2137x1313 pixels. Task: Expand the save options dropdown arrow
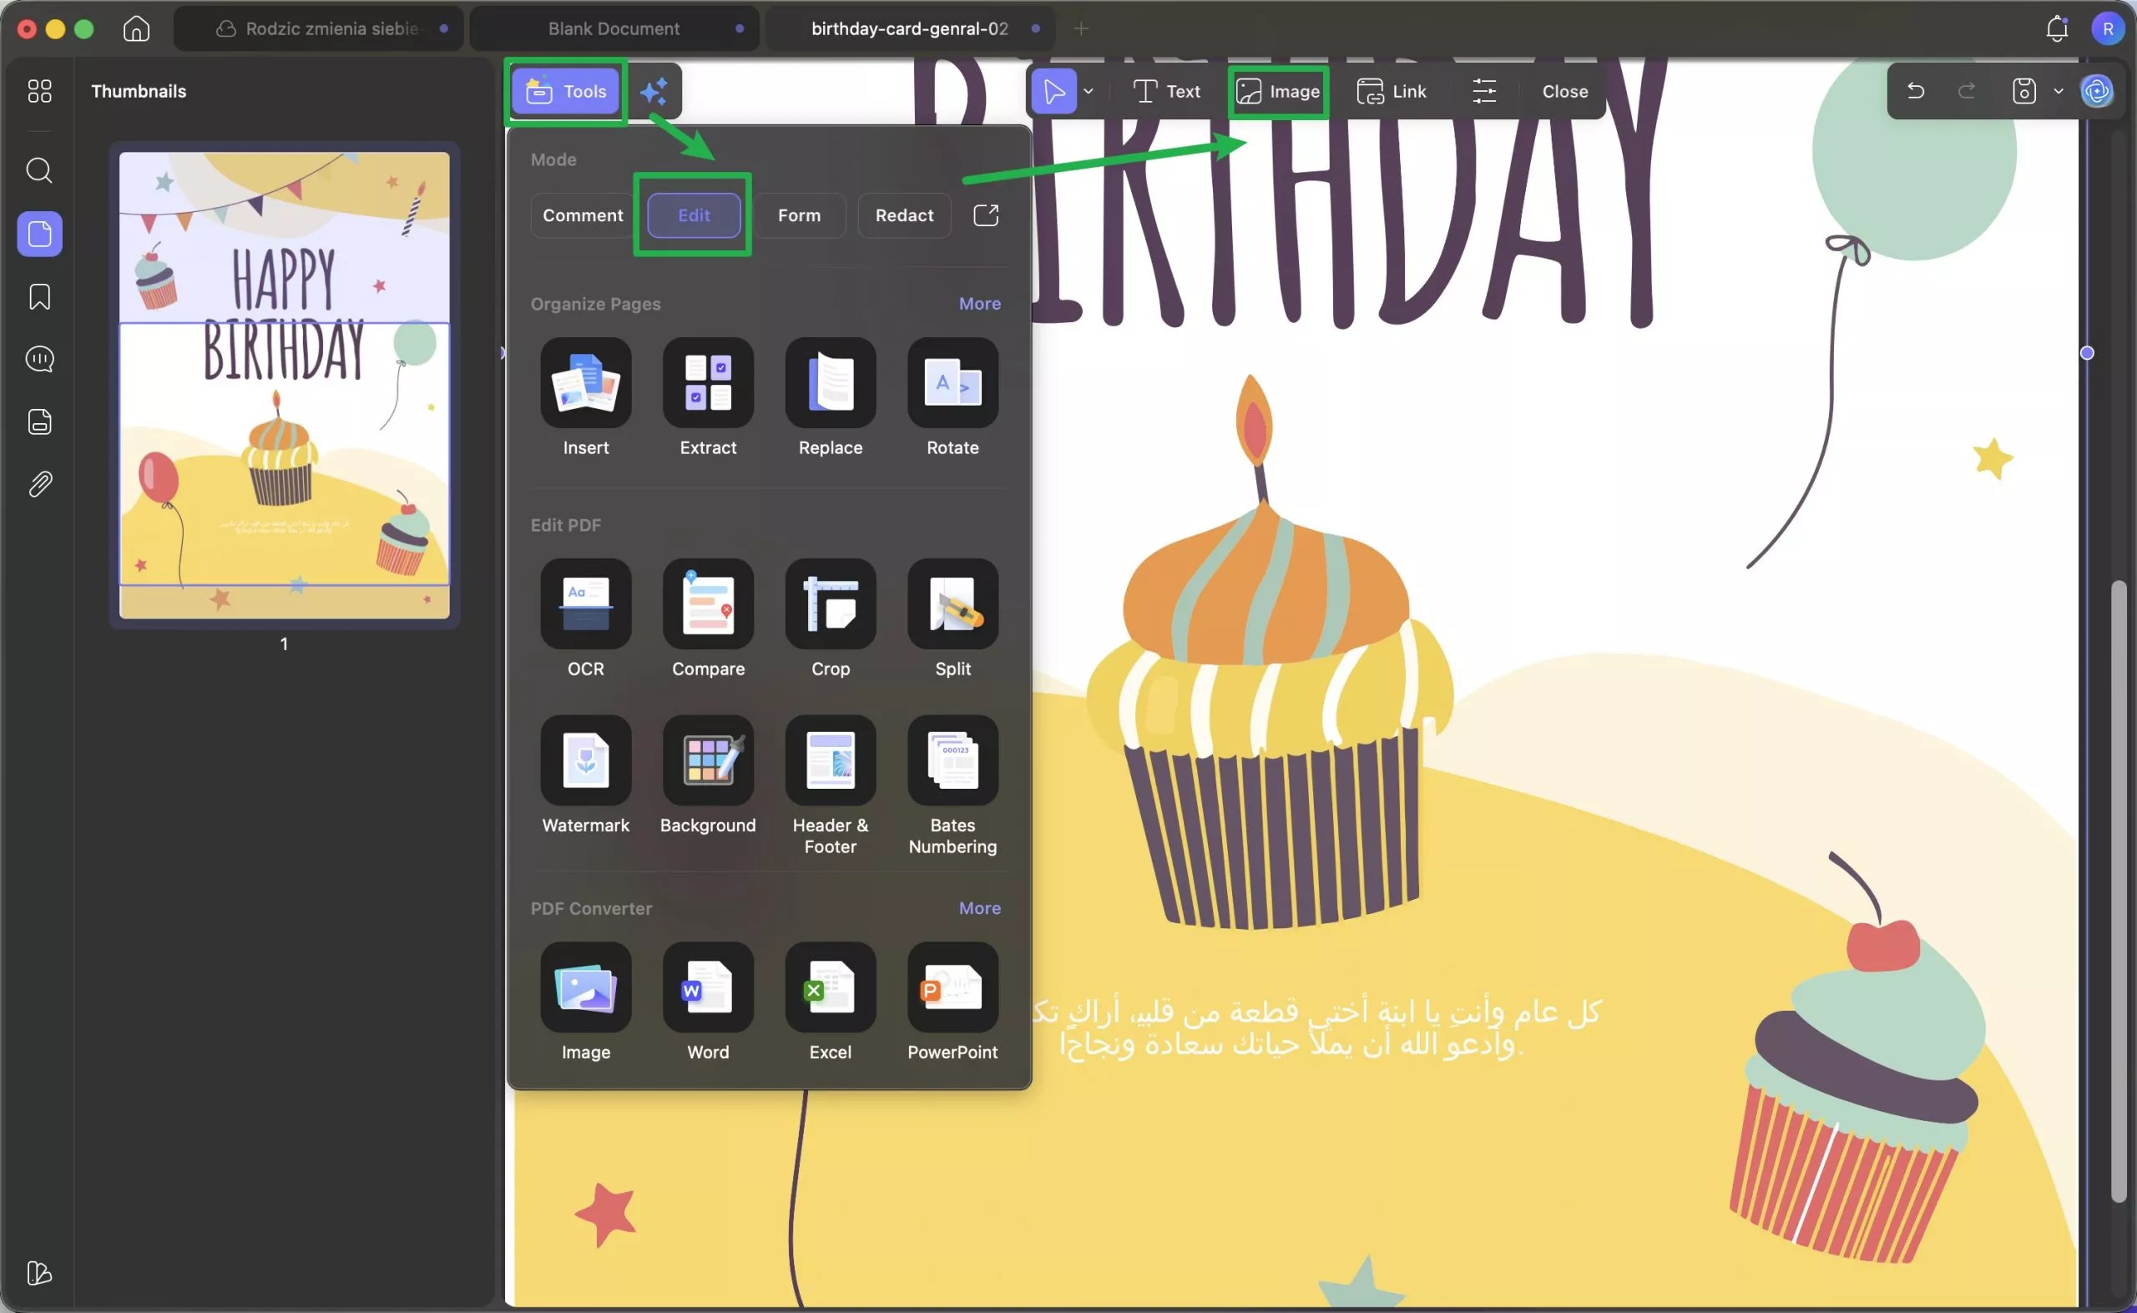[x=2057, y=91]
